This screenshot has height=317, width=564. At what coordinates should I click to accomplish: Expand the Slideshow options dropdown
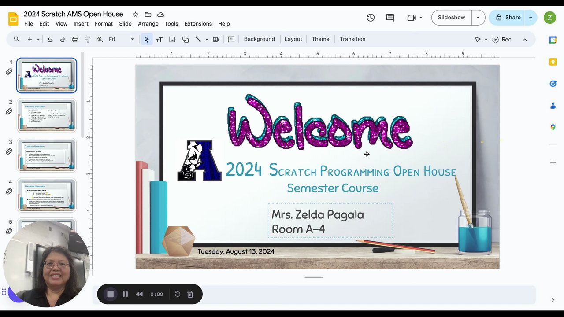478,18
